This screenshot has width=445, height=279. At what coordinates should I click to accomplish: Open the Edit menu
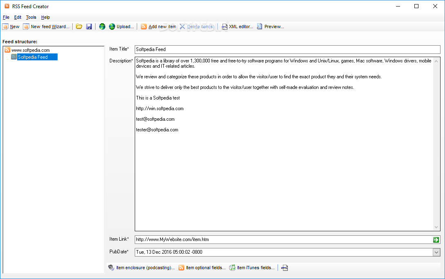(18, 17)
